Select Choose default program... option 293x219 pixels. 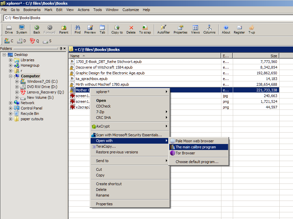coord(197,162)
